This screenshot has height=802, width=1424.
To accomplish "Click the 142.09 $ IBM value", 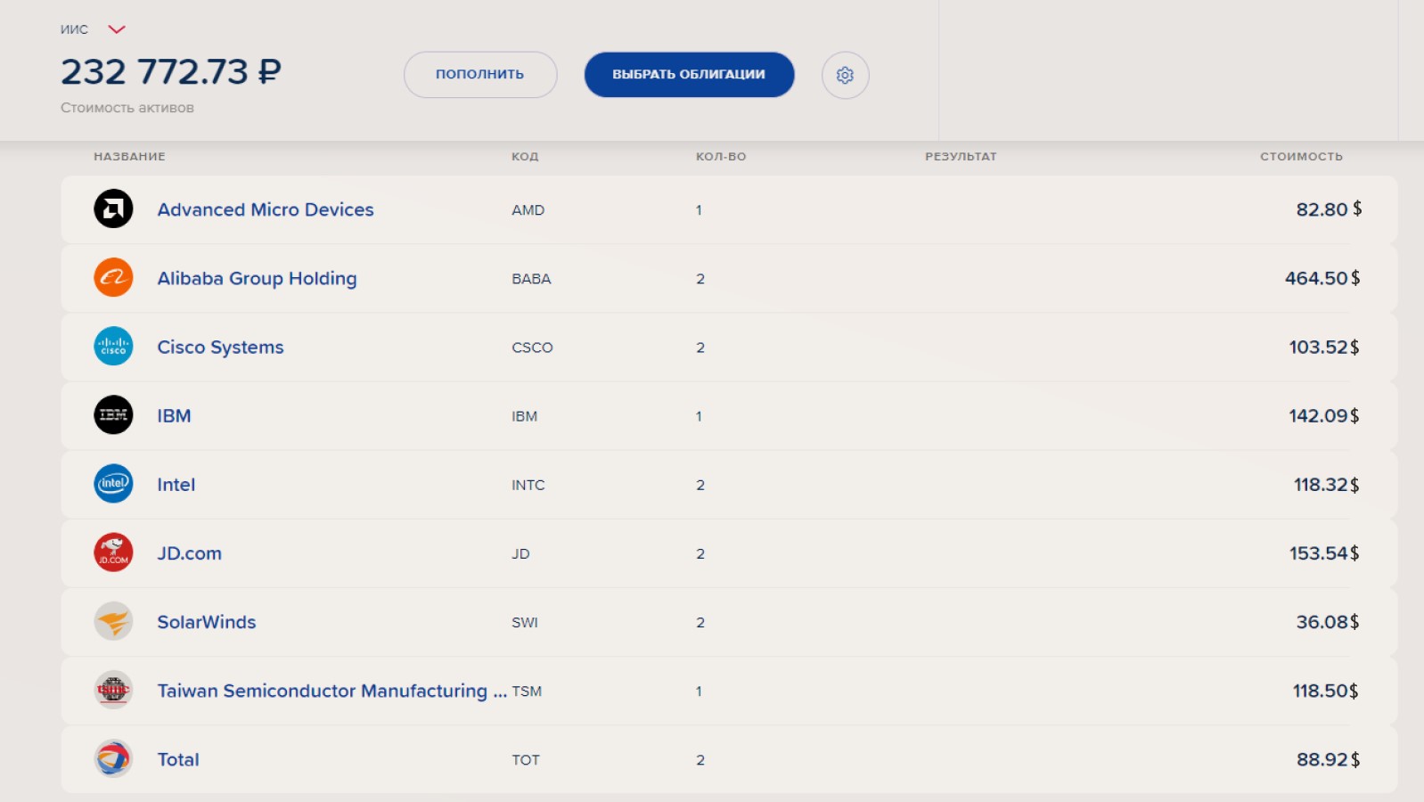I will [1324, 415].
